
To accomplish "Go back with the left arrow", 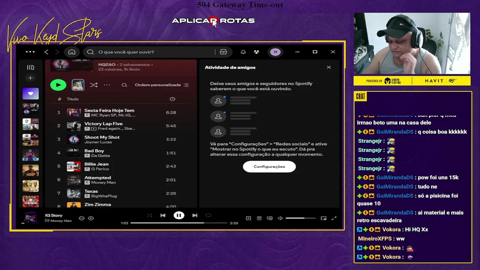I will [46, 52].
